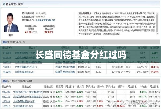Screen dimensions: 161x109
Task: Open 基金吧 for fund 160921
Action: (66, 67)
